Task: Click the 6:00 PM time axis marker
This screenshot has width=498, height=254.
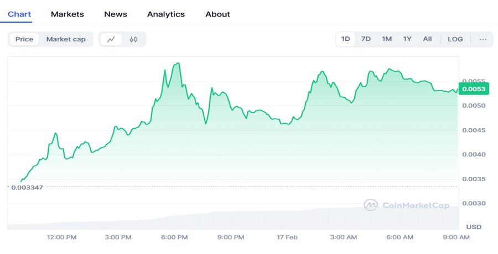Action: pos(174,237)
